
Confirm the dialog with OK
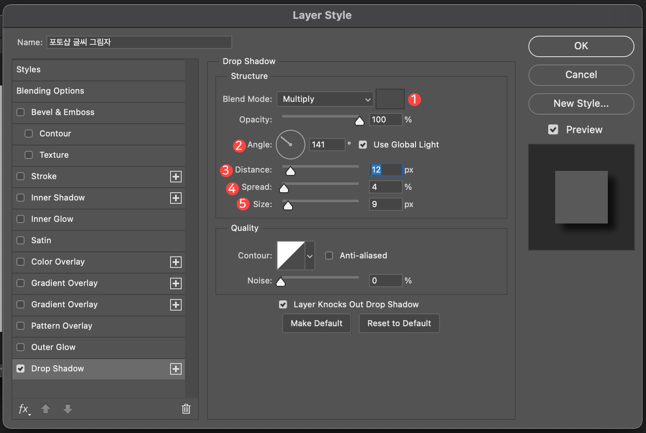click(x=581, y=46)
